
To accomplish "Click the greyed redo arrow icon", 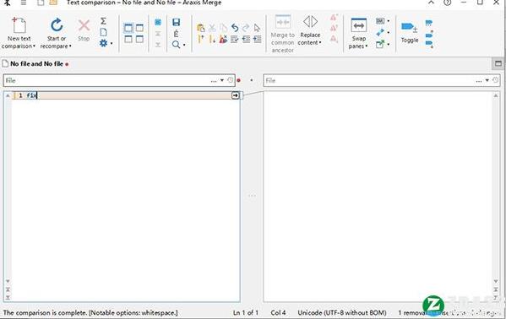I will point(246,28).
